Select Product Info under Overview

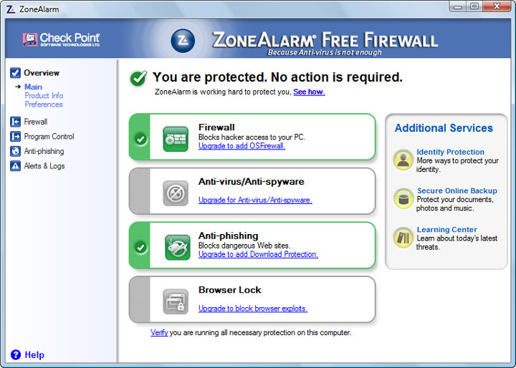[44, 96]
